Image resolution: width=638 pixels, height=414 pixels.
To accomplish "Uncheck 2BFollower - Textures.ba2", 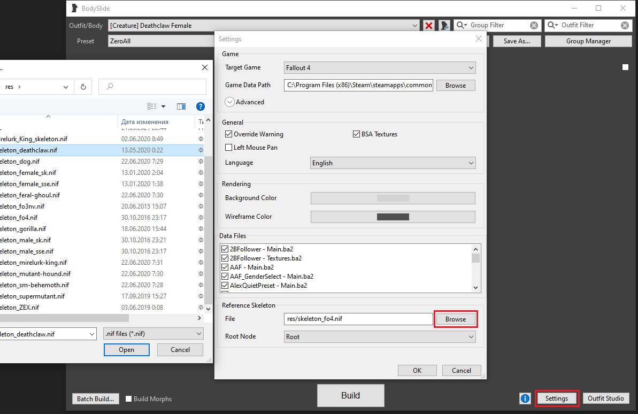I will (x=225, y=258).
